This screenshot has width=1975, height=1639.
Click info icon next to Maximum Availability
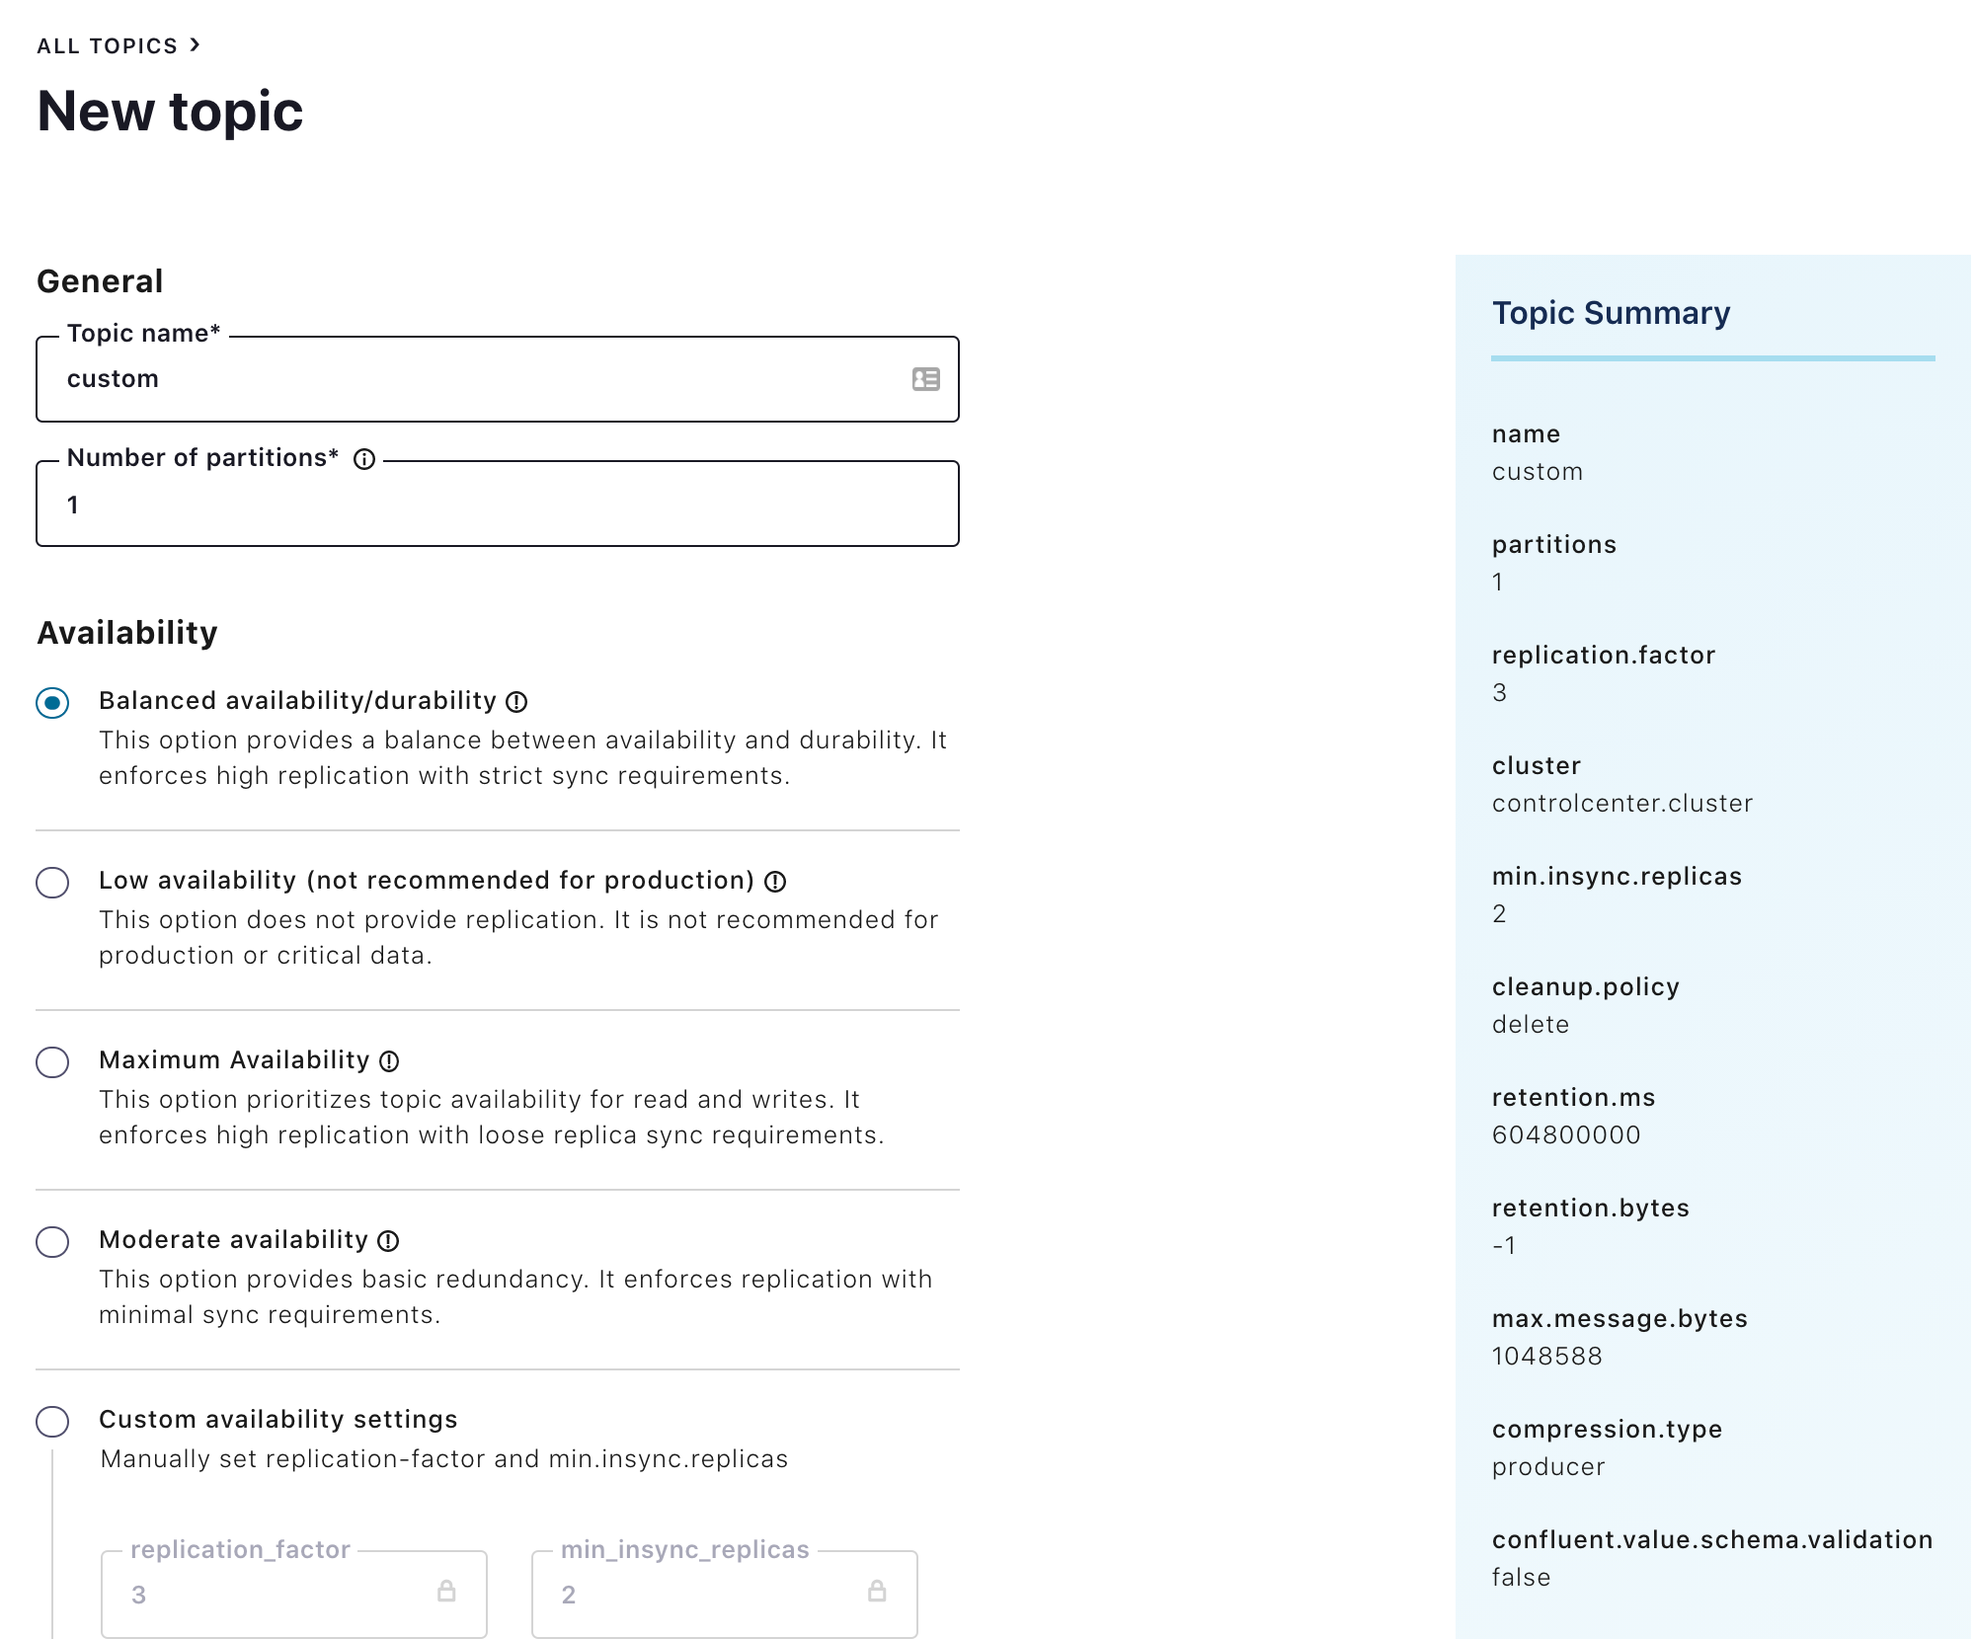tap(389, 1061)
